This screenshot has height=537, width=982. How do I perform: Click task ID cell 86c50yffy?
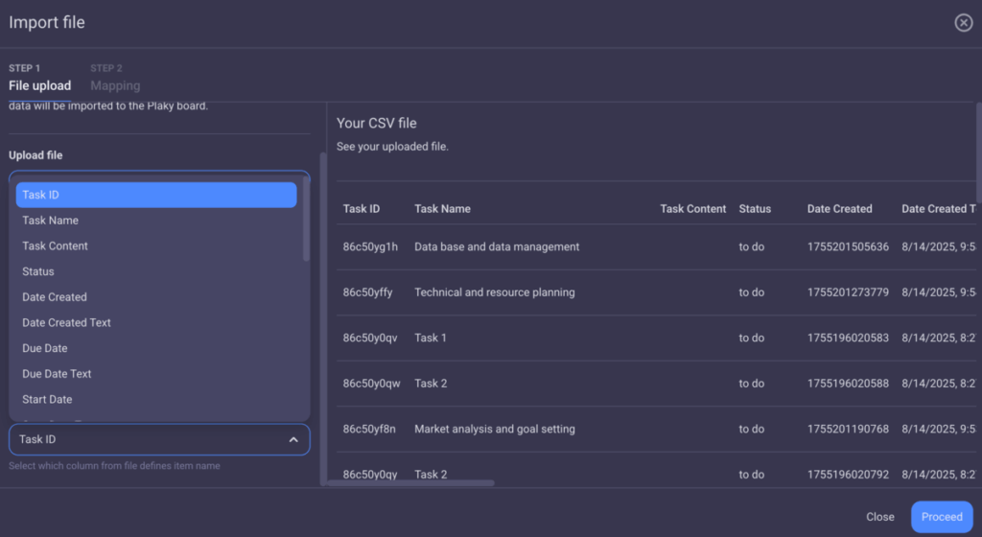[x=367, y=292]
